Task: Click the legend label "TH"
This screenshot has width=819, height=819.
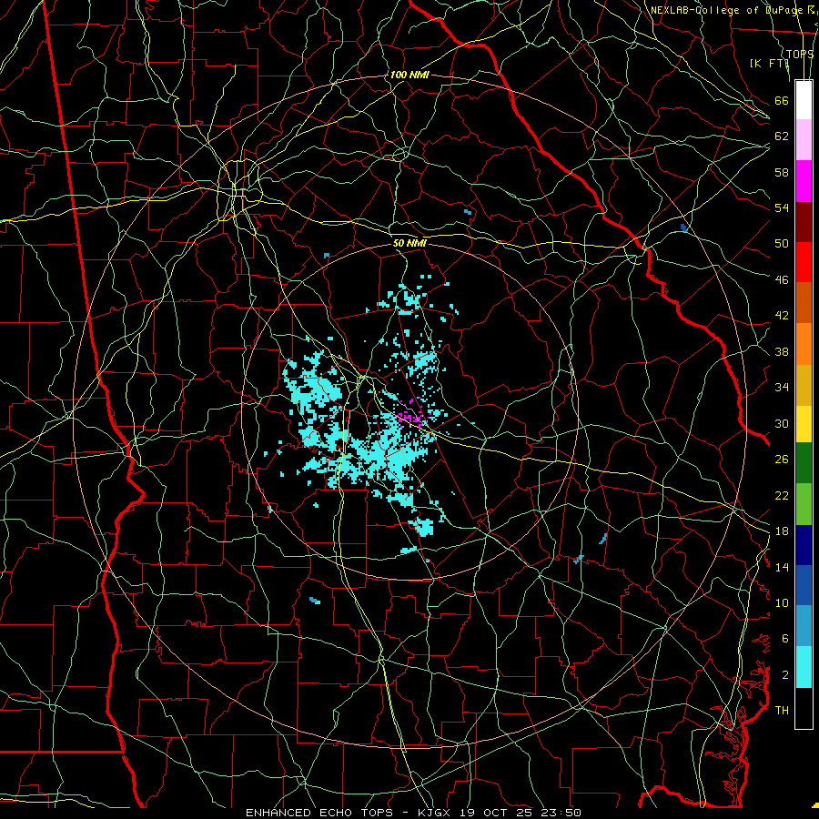Action: (x=782, y=710)
